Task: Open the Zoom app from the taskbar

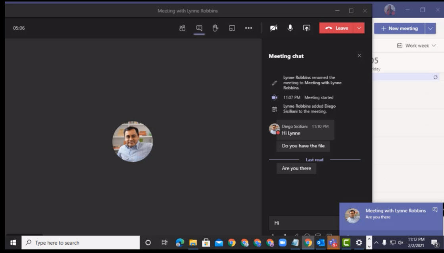Action: [283, 243]
